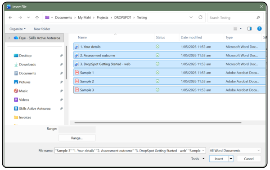
Task: Change the view layout icon
Action: [235, 29]
